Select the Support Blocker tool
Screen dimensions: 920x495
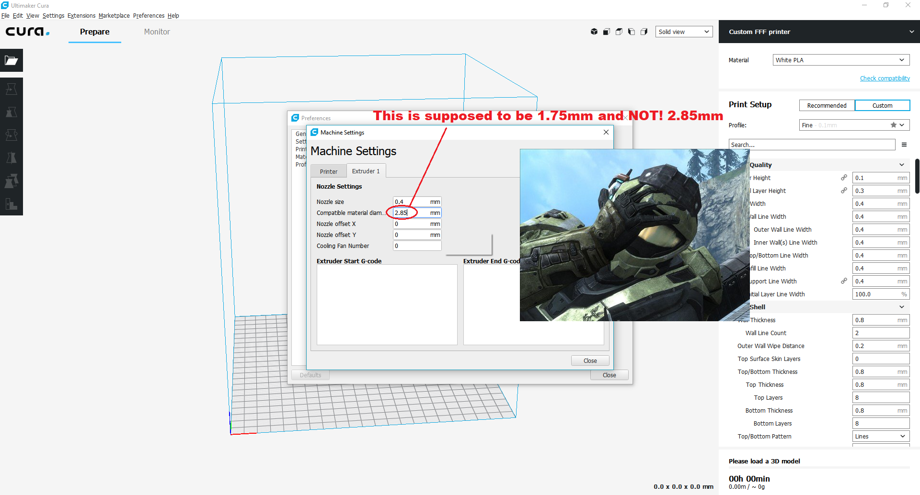click(11, 204)
